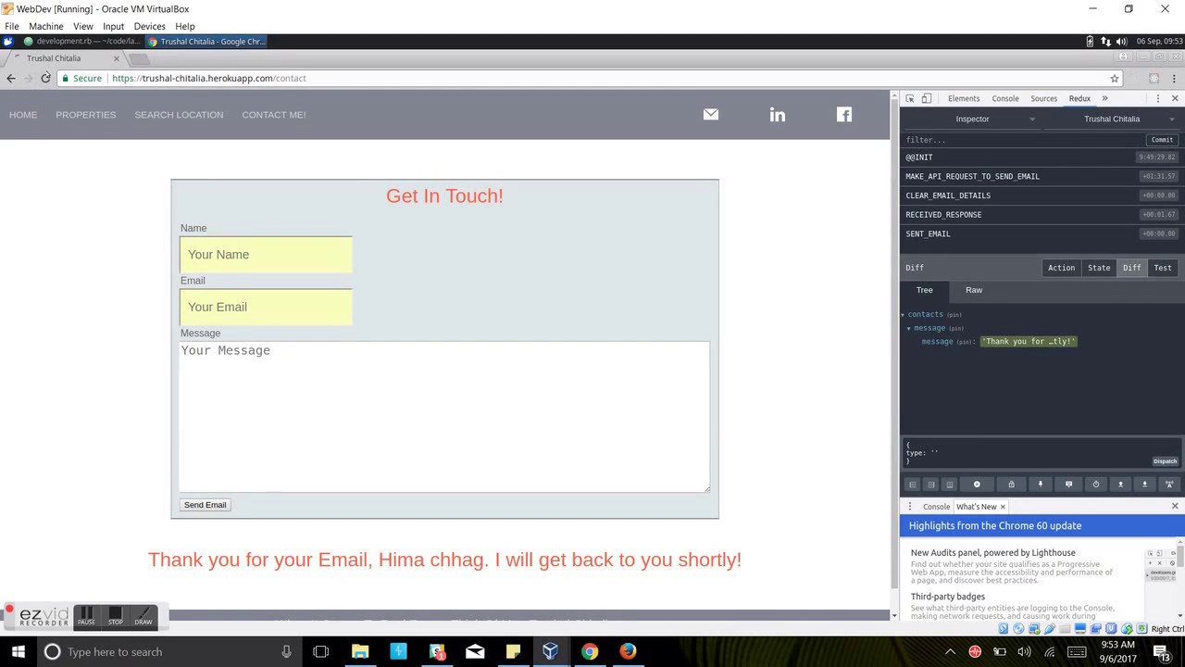Switch to the Raw view tab
The image size is (1185, 667).
coord(974,290)
